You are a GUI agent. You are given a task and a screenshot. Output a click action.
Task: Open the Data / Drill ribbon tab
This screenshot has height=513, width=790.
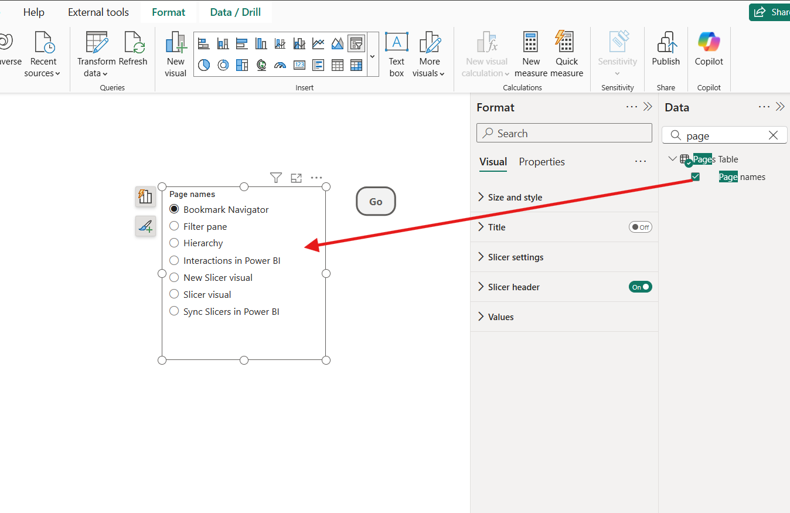tap(235, 12)
